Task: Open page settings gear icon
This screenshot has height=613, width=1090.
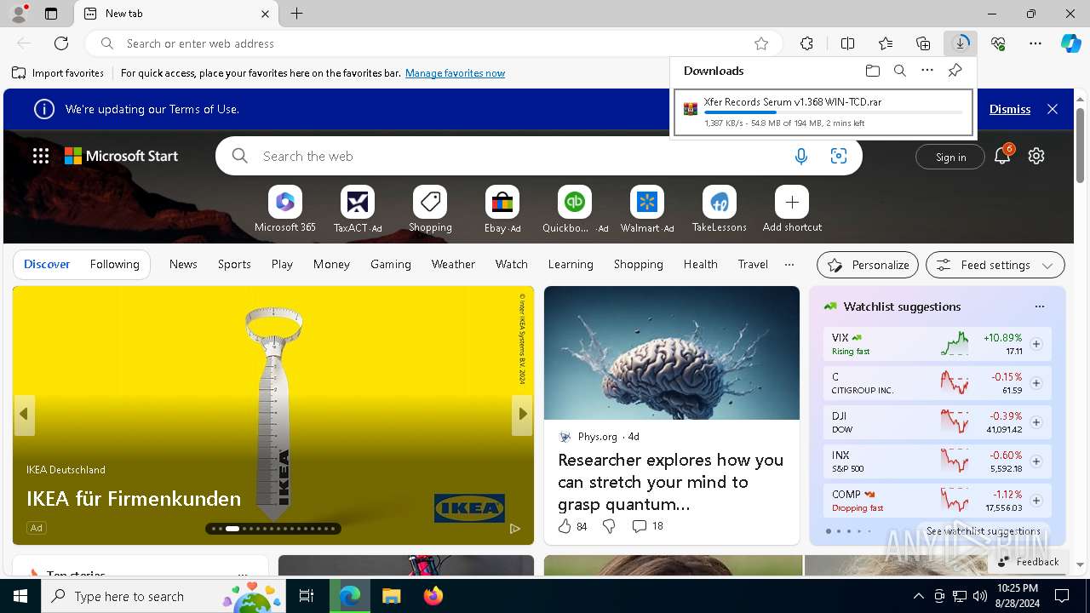Action: click(1036, 156)
